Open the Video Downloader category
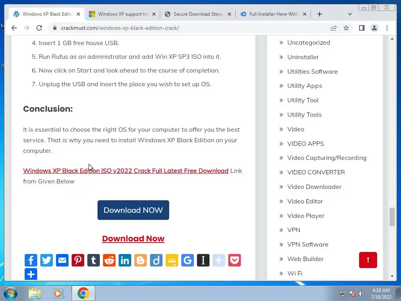This screenshot has width=401, height=301. (314, 187)
